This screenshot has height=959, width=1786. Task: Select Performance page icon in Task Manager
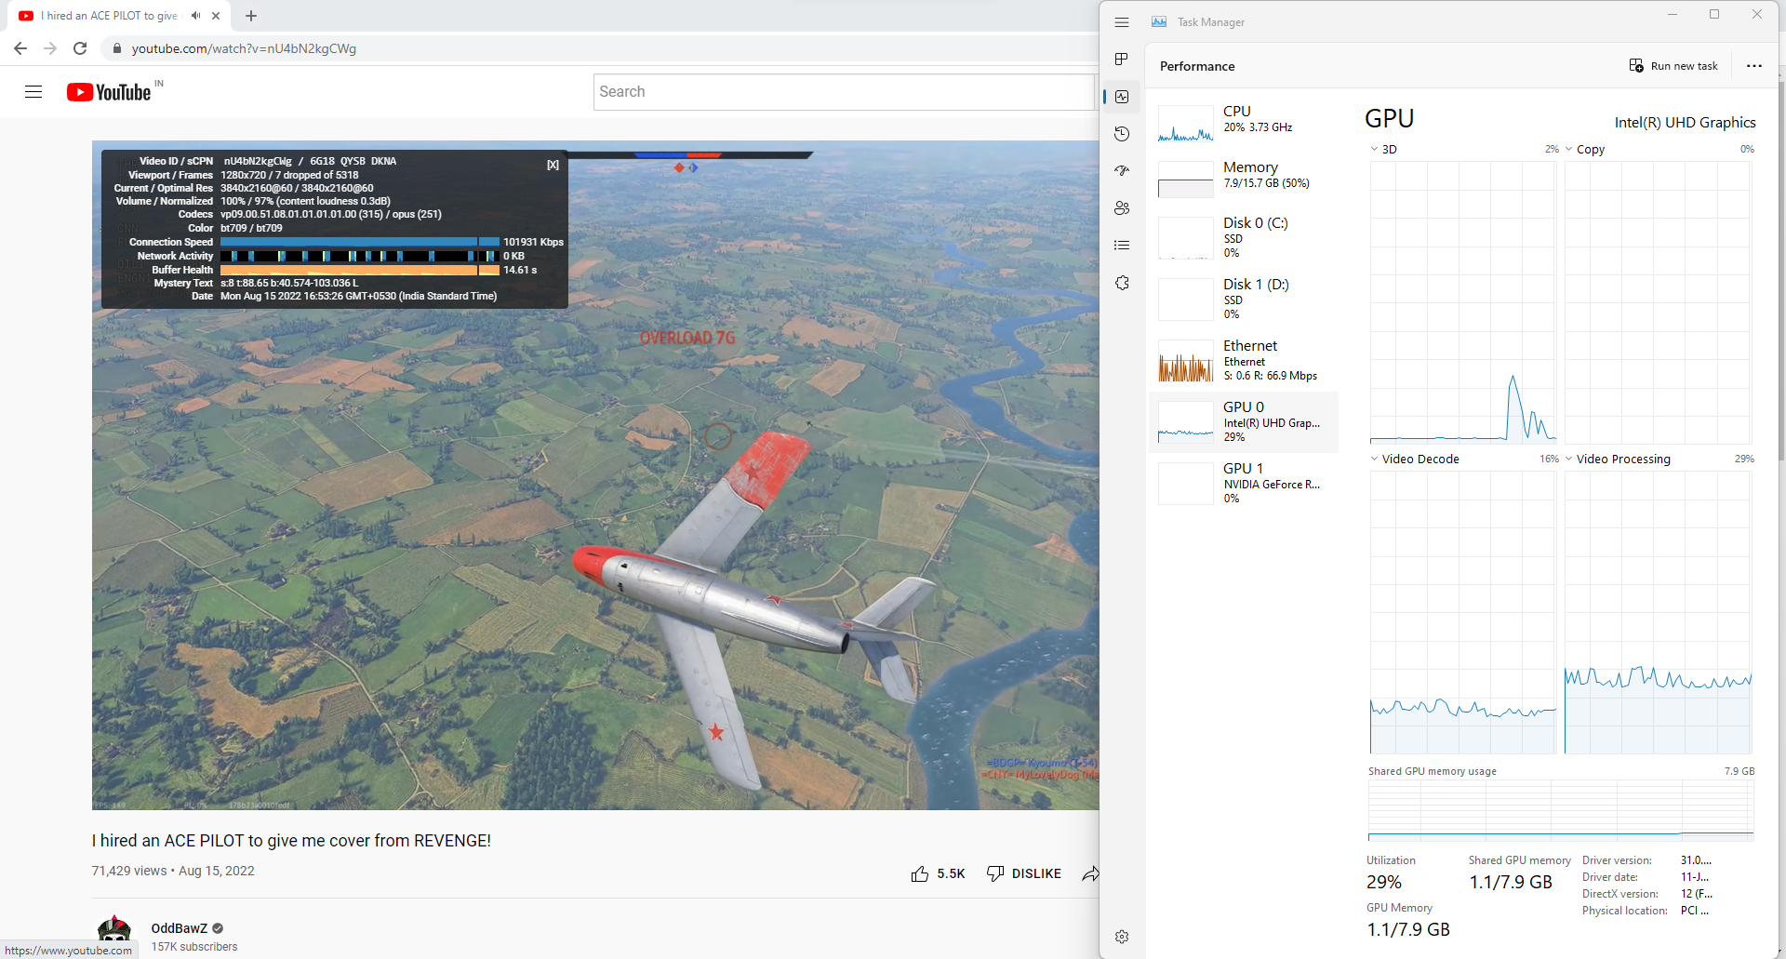[x=1122, y=97]
